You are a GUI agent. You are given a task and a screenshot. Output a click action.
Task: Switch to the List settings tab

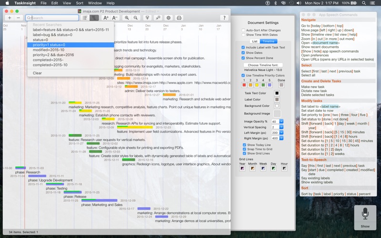tap(255, 41)
